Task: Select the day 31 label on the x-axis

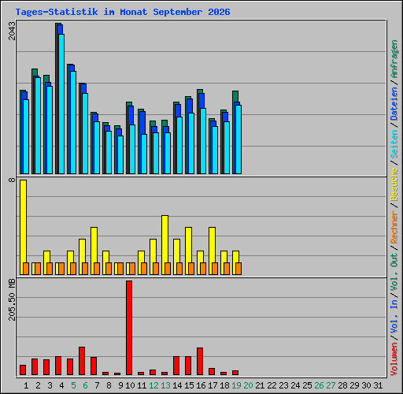Action: (378, 385)
